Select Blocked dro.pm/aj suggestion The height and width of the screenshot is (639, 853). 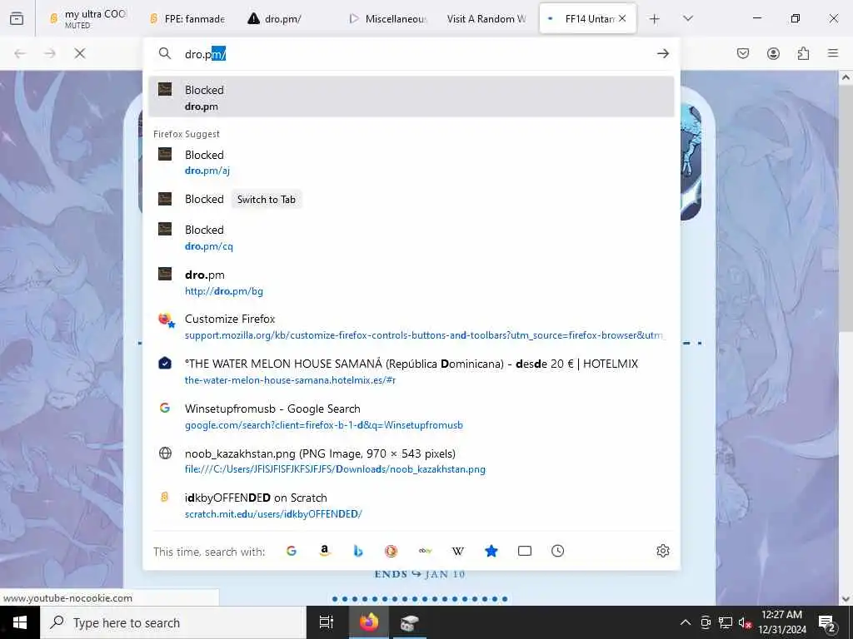412,162
